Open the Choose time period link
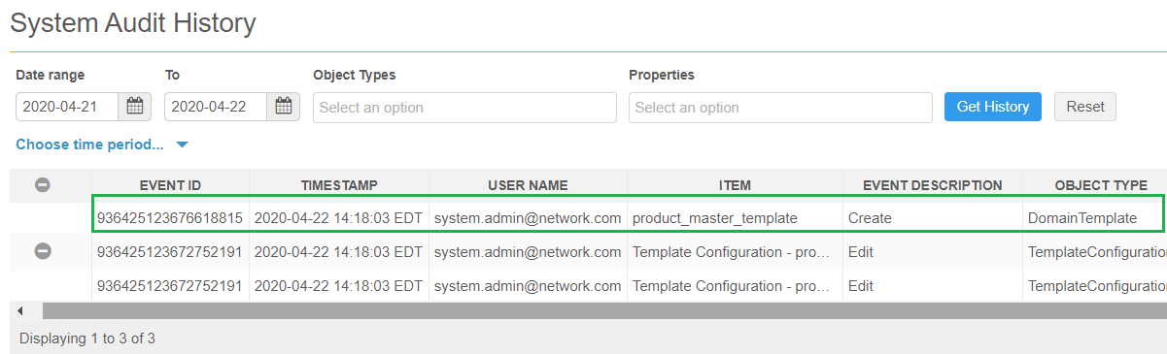This screenshot has height=354, width=1167. [90, 145]
